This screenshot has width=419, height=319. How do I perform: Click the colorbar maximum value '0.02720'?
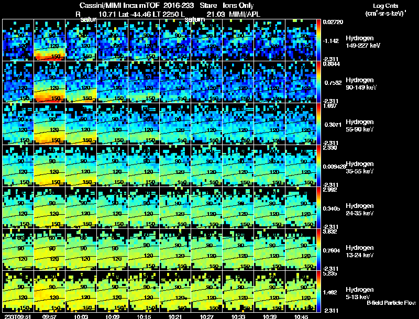pyautogui.click(x=333, y=22)
